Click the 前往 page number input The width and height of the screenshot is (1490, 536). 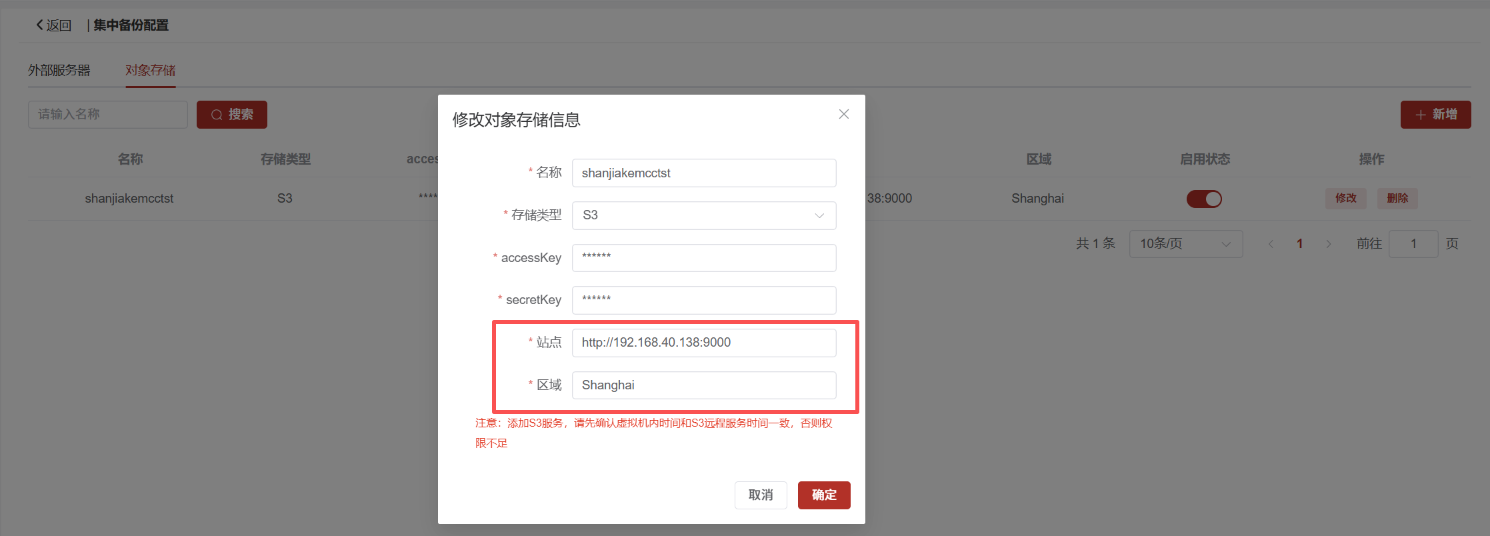point(1413,244)
